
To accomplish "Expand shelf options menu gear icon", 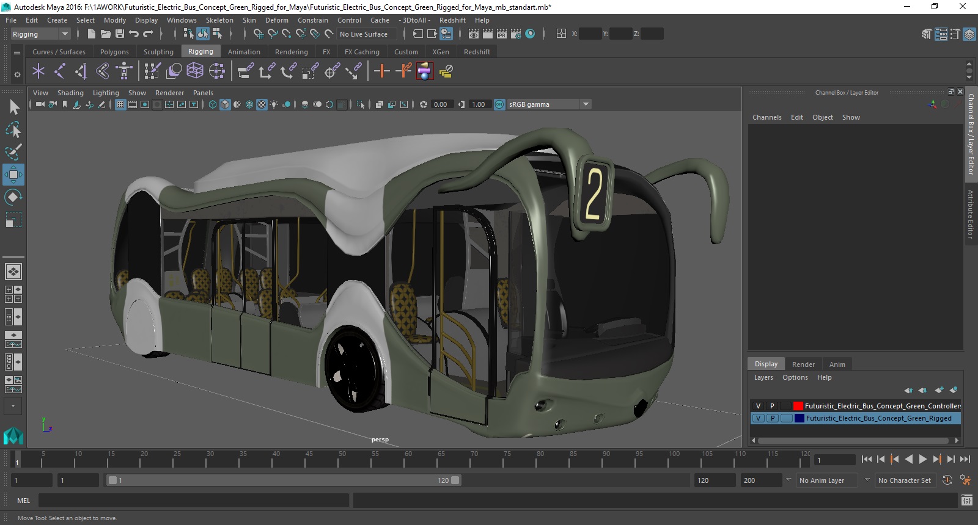I will [x=17, y=74].
